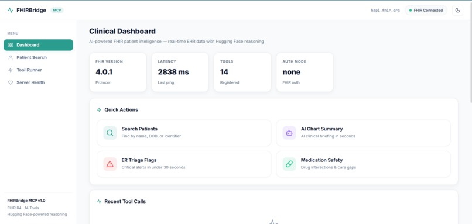Click the Recent Tool Calls section title
The image size is (472, 224).
(125, 201)
